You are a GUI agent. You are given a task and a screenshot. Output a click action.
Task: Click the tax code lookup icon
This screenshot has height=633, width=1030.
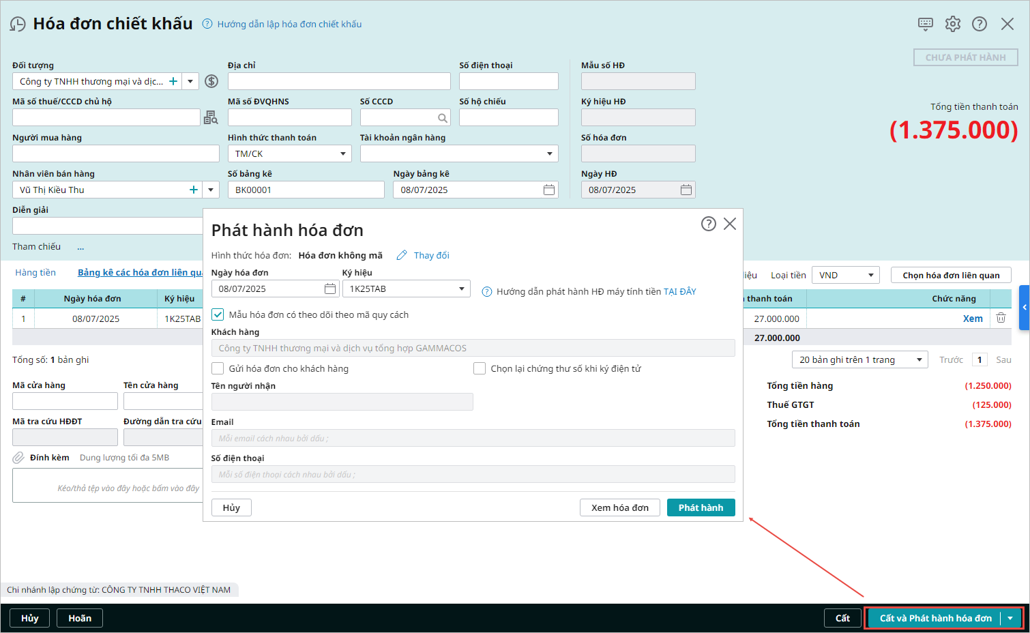click(x=211, y=118)
